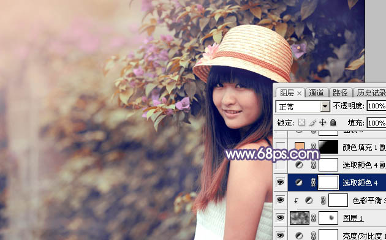The width and height of the screenshot is (386, 240).
Task: Switch to the 通道 tab
Action: [316, 92]
